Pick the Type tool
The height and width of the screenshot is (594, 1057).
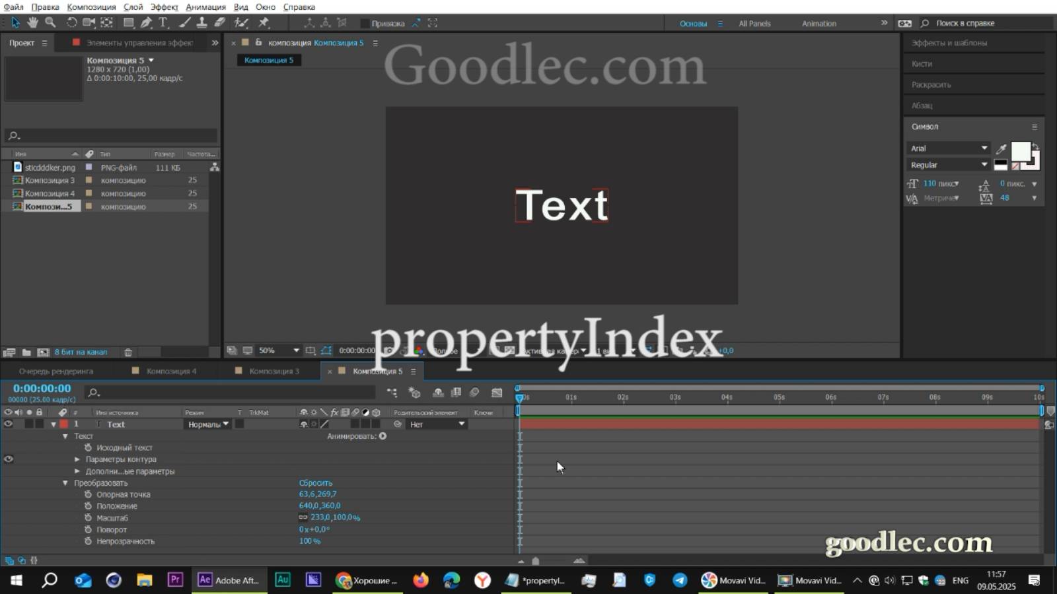coord(163,23)
